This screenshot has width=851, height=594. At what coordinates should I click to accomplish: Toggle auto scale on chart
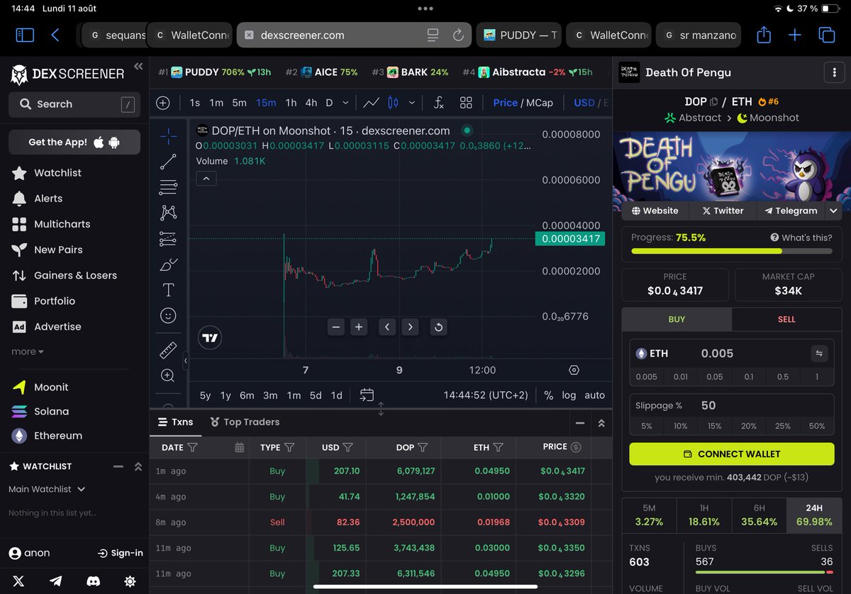click(x=594, y=395)
